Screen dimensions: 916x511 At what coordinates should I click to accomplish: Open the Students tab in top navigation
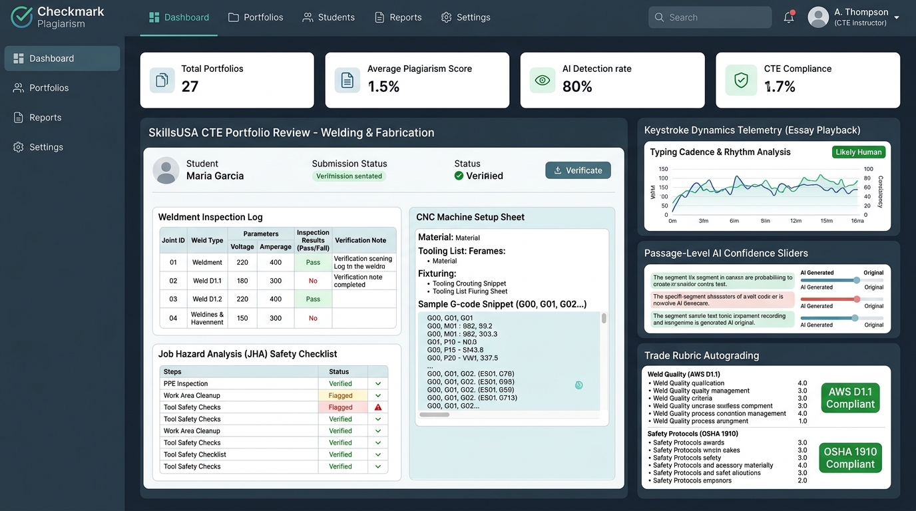coord(329,17)
